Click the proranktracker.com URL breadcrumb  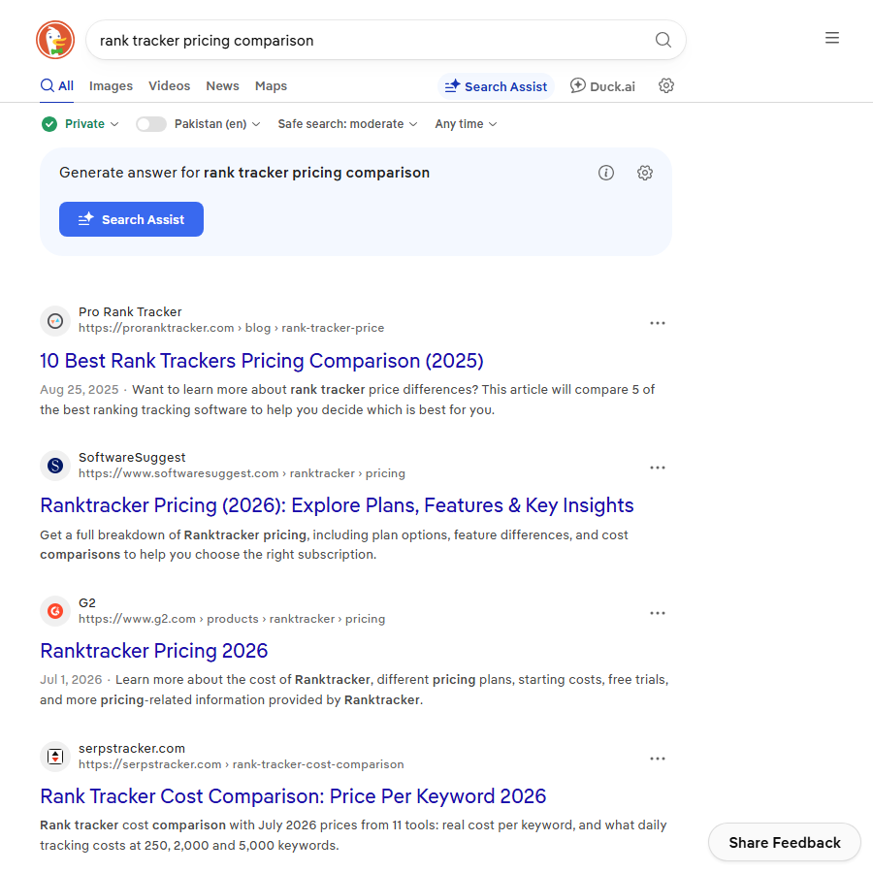[231, 328]
